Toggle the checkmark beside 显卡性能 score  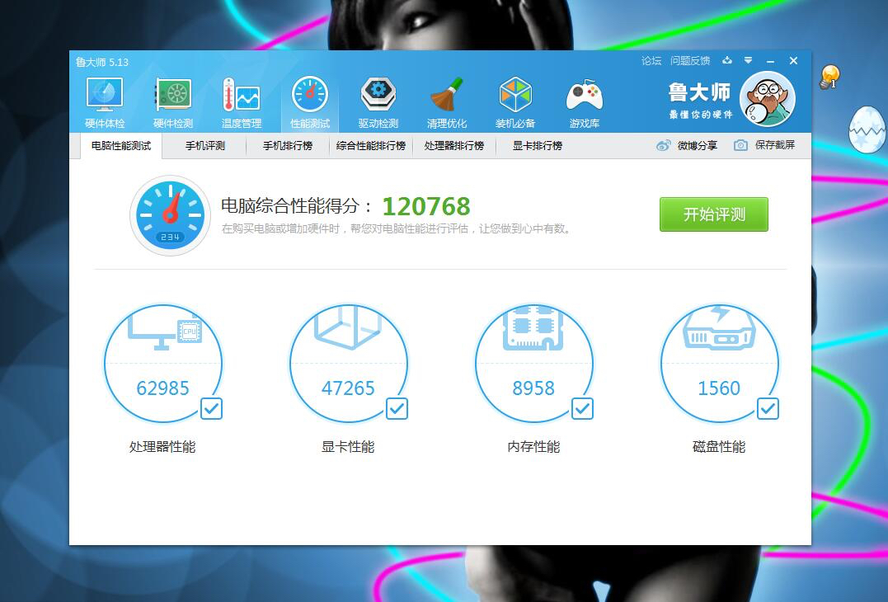(396, 409)
